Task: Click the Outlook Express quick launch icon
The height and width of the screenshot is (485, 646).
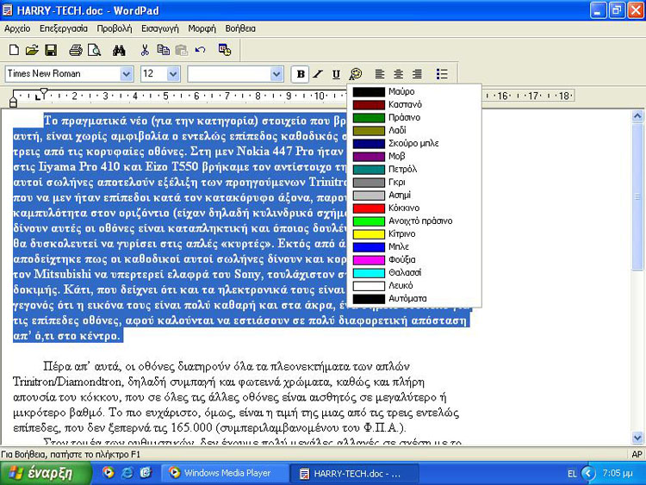Action: tap(146, 473)
